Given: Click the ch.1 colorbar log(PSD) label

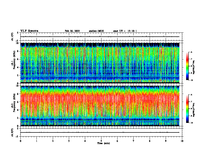Looking at the screenshot, I should tap(194, 67).
